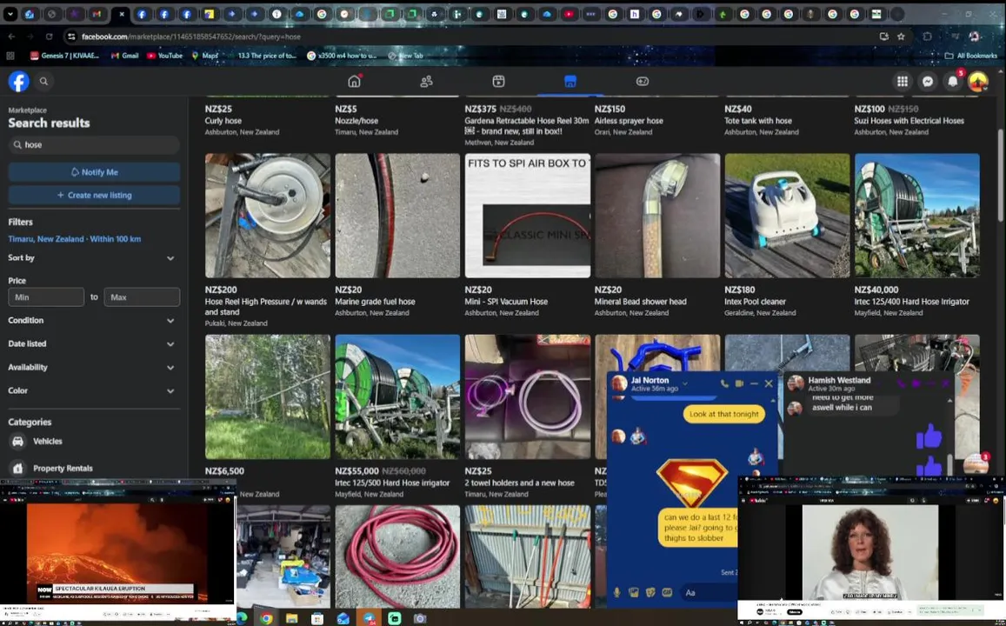Open File Explorer from the taskbar
1006x626 pixels.
(x=291, y=618)
